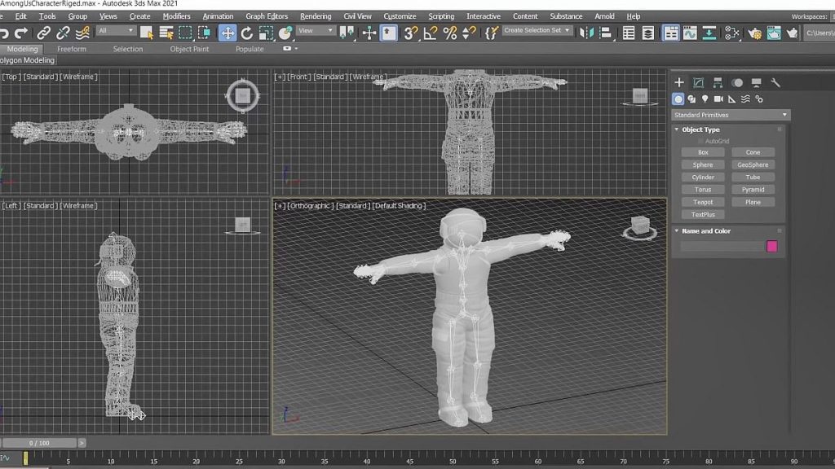This screenshot has width=835, height=469.
Task: Click Edit Named Selection Sets icon
Action: [491, 33]
